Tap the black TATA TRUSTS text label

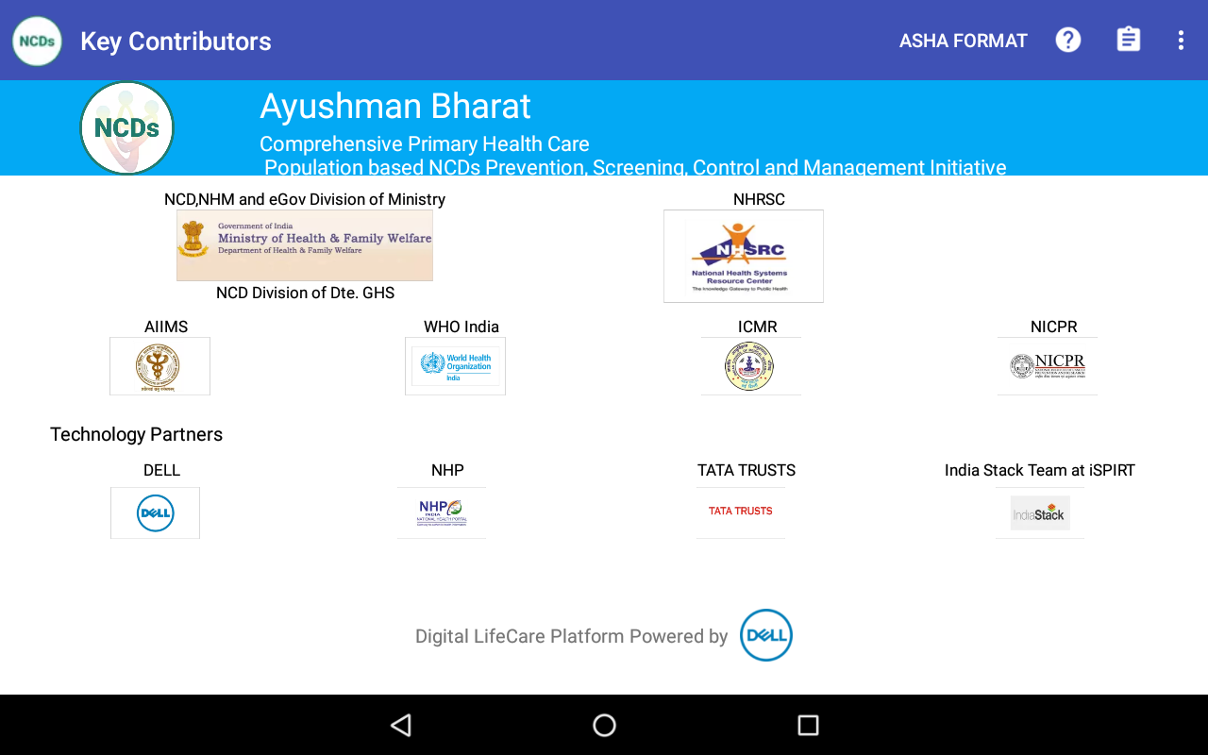coord(747,470)
